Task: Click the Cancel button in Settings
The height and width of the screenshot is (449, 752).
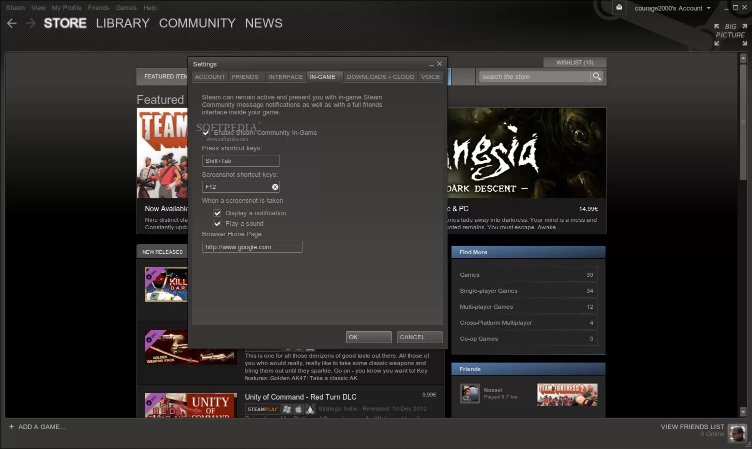Action: coord(419,337)
